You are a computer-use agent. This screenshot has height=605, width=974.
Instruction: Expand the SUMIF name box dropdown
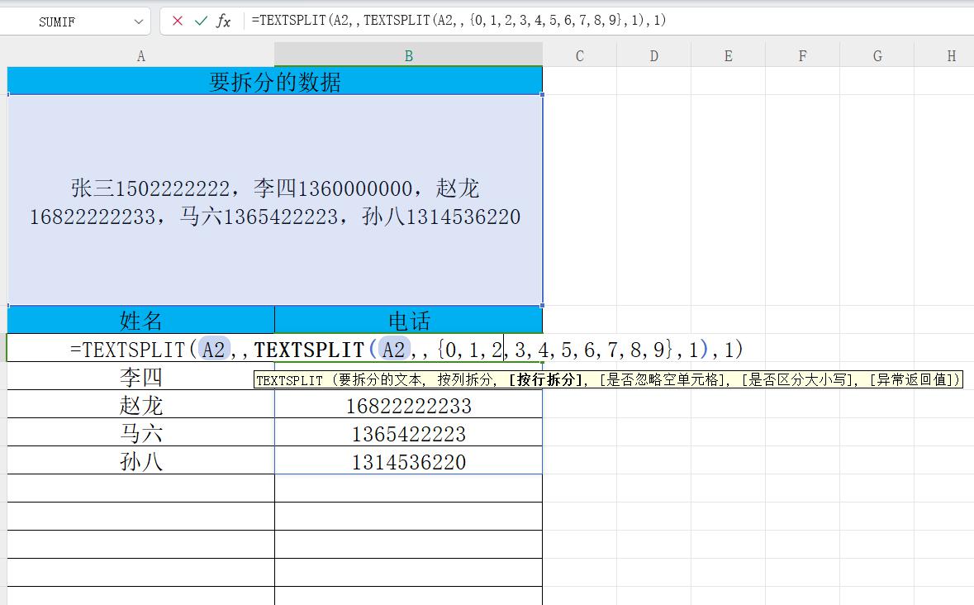click(139, 21)
